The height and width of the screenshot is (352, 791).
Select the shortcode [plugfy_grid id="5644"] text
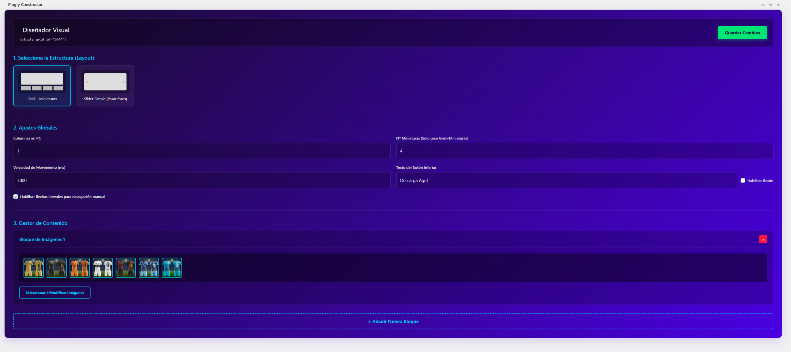(43, 39)
